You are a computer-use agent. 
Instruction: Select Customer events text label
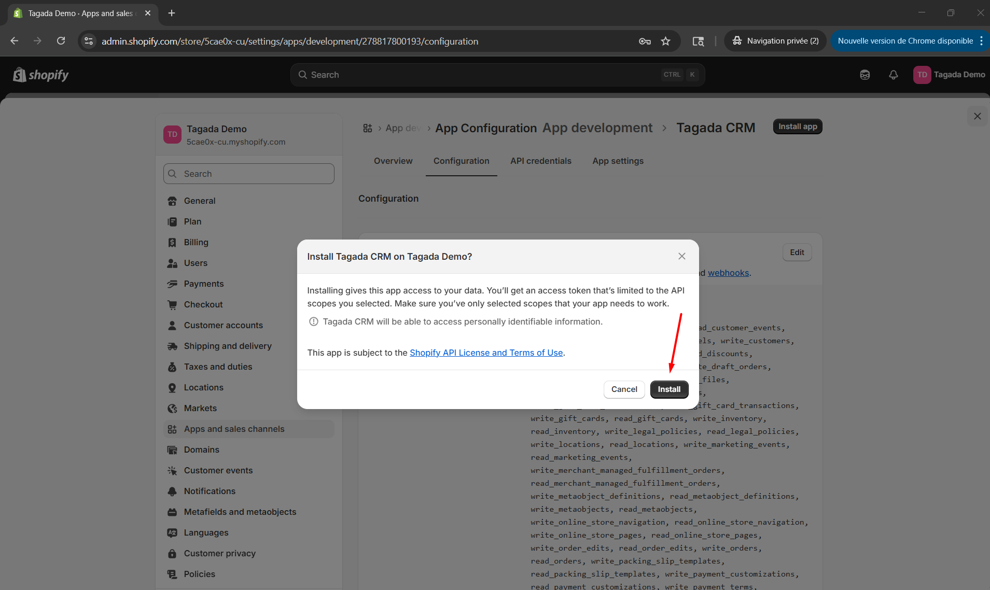coord(218,470)
